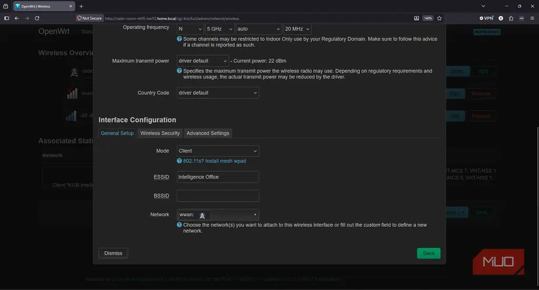The width and height of the screenshot is (539, 290).
Task: Click the Not Secure shield indicator
Action: click(x=89, y=18)
